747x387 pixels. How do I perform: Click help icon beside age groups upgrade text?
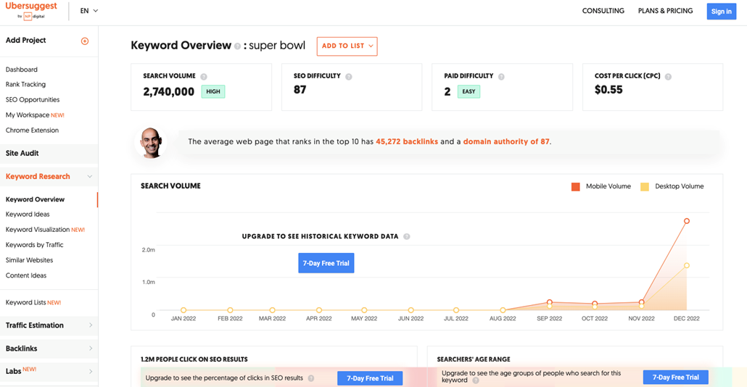(x=476, y=380)
